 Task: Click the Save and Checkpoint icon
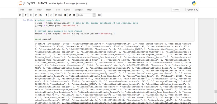[x=20, y=15]
